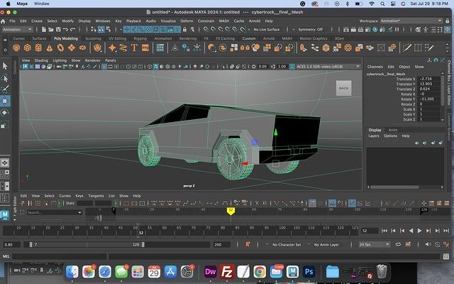Toggle Snap to Curves on the status line
454x284 pixels.
[x=213, y=29]
